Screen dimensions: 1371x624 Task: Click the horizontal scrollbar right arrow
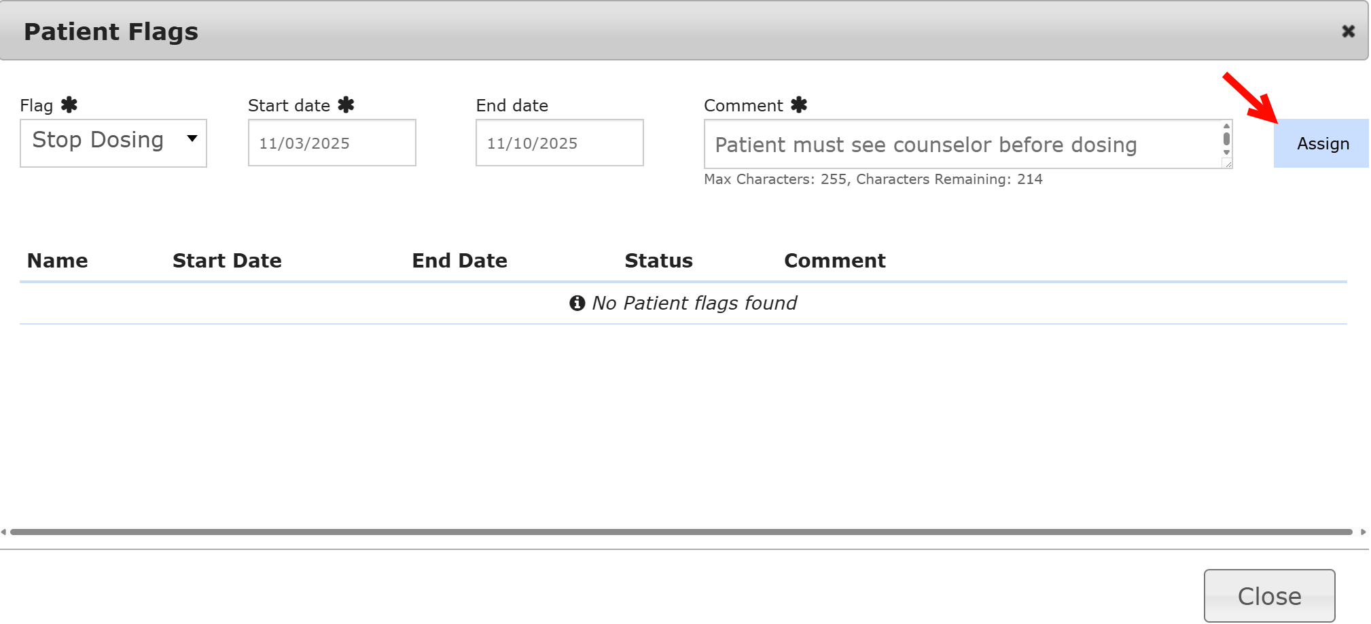[x=1363, y=532]
